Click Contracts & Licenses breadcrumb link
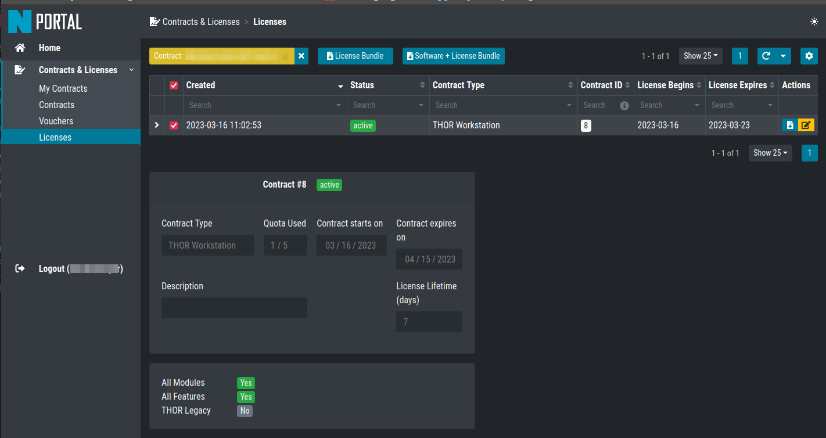 point(201,21)
